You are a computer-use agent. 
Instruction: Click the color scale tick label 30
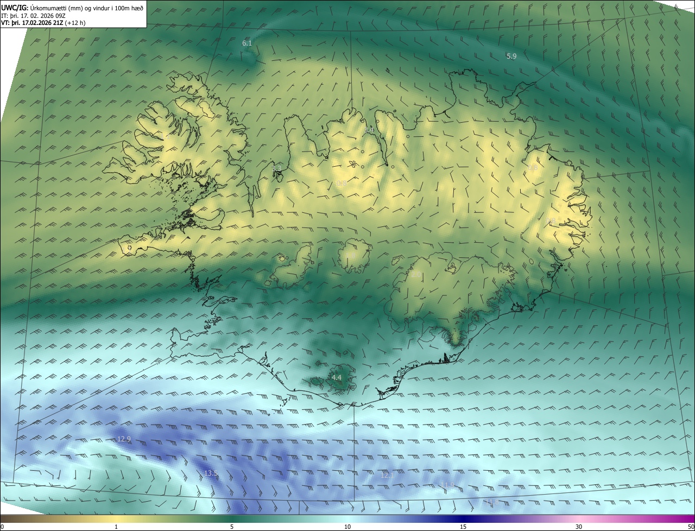579,527
